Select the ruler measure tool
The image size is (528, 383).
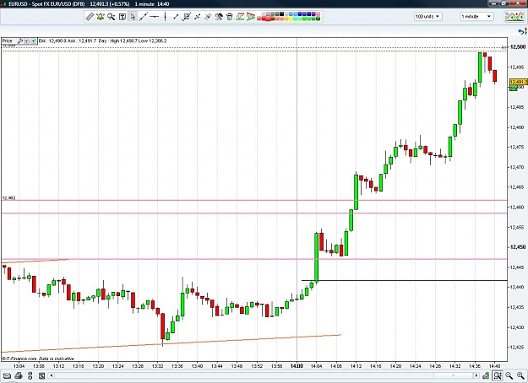[90, 17]
